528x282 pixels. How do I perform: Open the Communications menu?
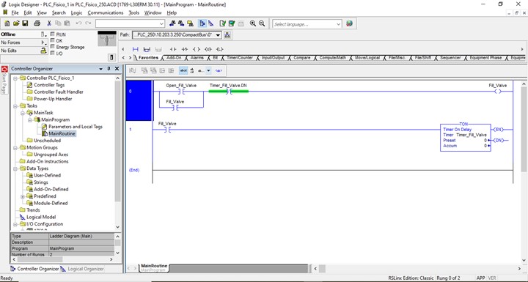coord(106,12)
